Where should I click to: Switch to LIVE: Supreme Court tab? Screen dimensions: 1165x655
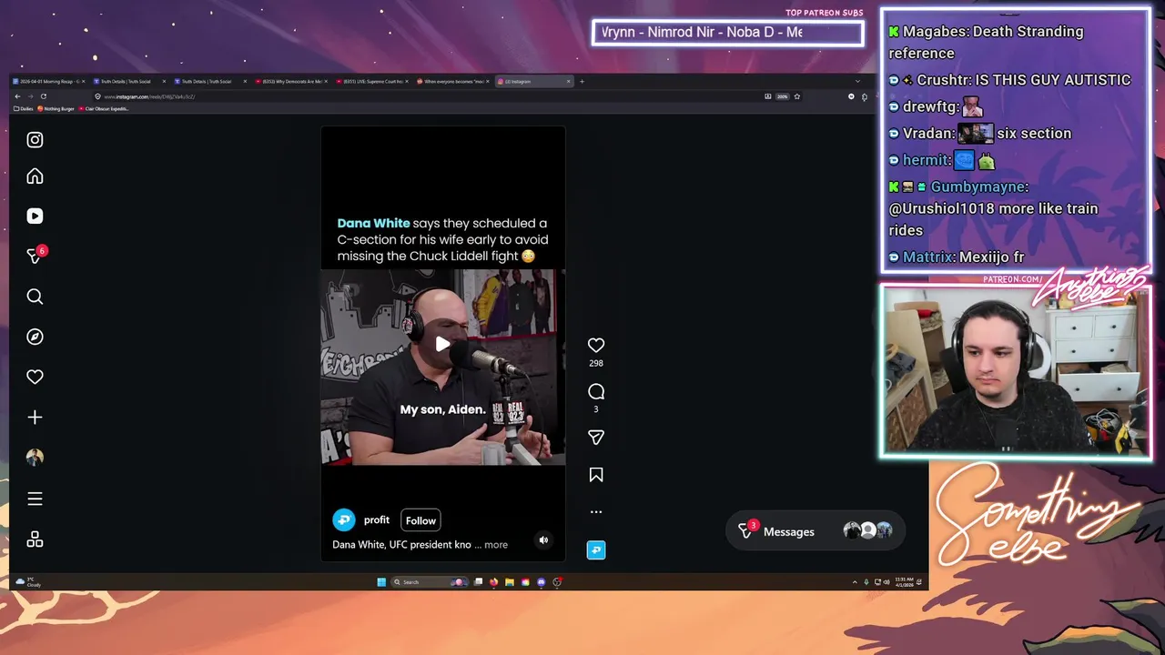coord(374,81)
